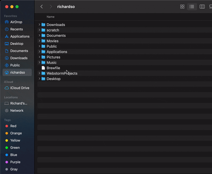Filter by Red tag

point(17,126)
